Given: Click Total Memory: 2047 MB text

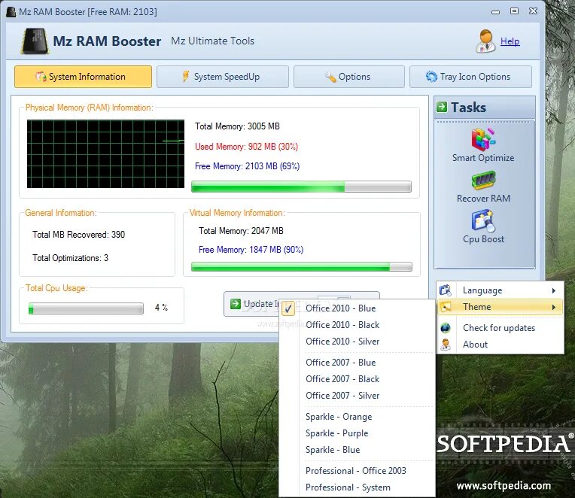Looking at the screenshot, I should click(241, 231).
